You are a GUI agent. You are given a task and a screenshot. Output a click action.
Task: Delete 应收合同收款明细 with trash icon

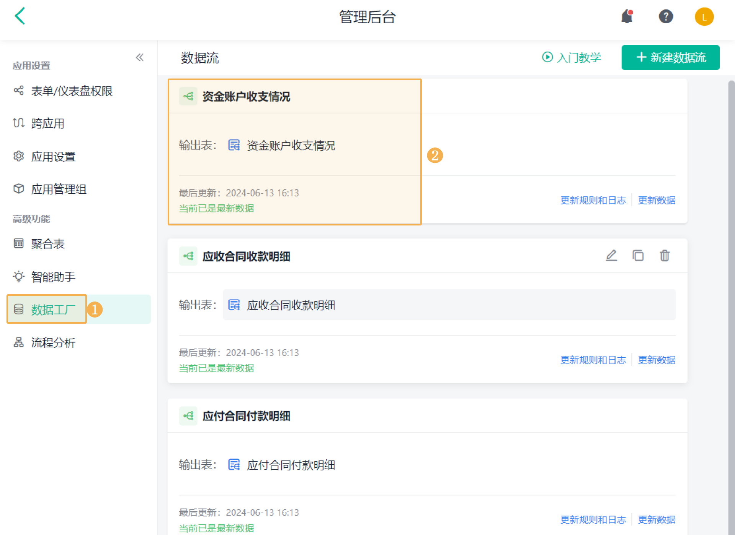pos(665,255)
